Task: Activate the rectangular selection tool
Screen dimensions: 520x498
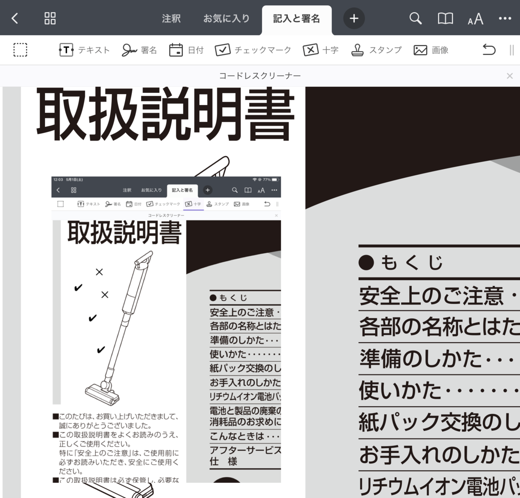Action: pyautogui.click(x=20, y=50)
